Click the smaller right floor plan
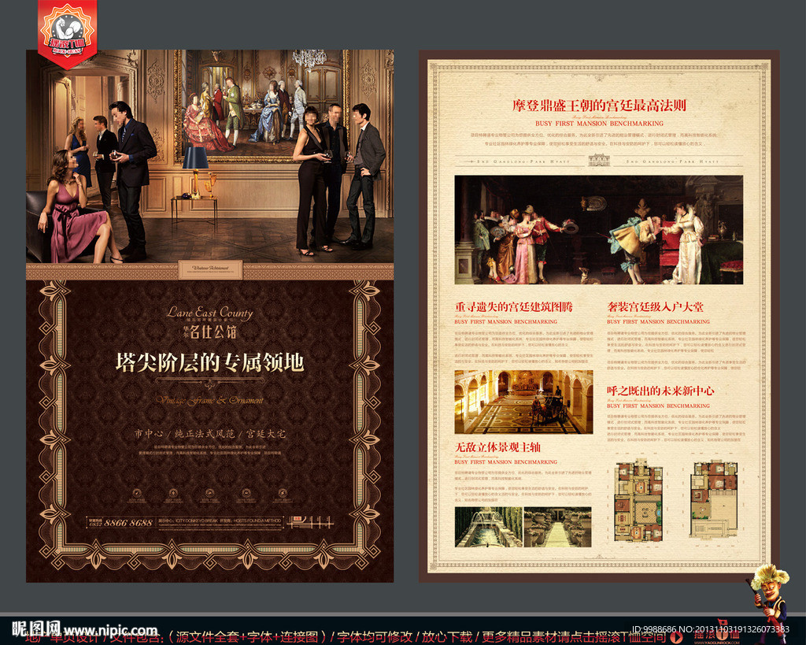 715,499
